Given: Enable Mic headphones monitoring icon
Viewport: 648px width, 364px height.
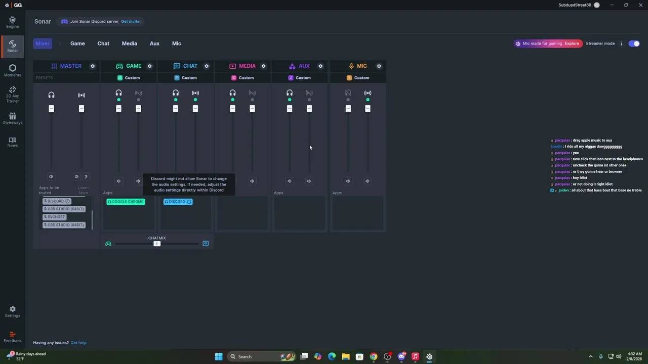Looking at the screenshot, I should click(x=348, y=93).
